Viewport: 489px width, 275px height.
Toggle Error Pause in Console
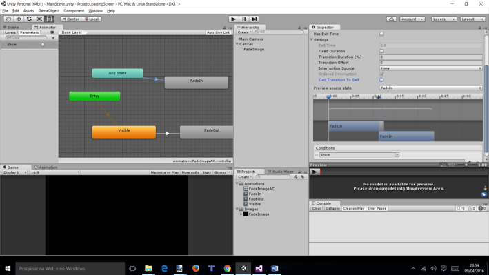pyautogui.click(x=377, y=208)
